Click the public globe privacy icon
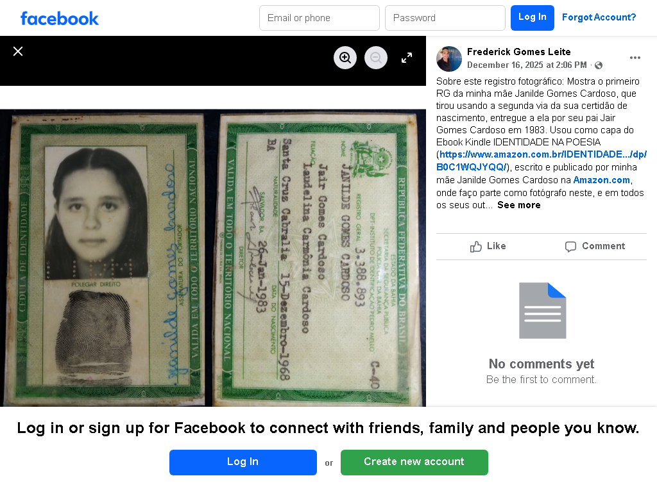 (x=599, y=65)
